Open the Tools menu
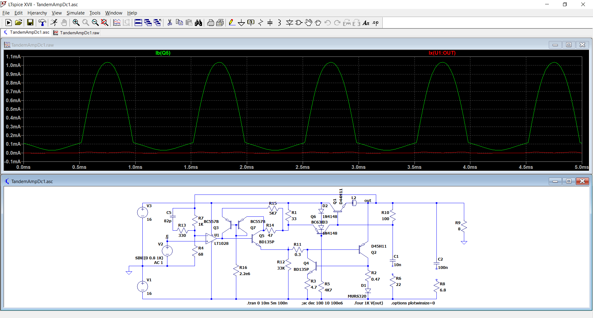Viewport: 593px width, 318px height. pos(95,13)
